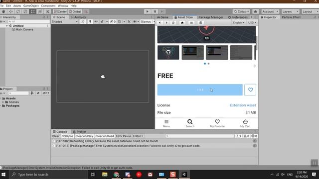Toggle scene audio
Screen dimensions: 319x179
(x=96, y=21)
